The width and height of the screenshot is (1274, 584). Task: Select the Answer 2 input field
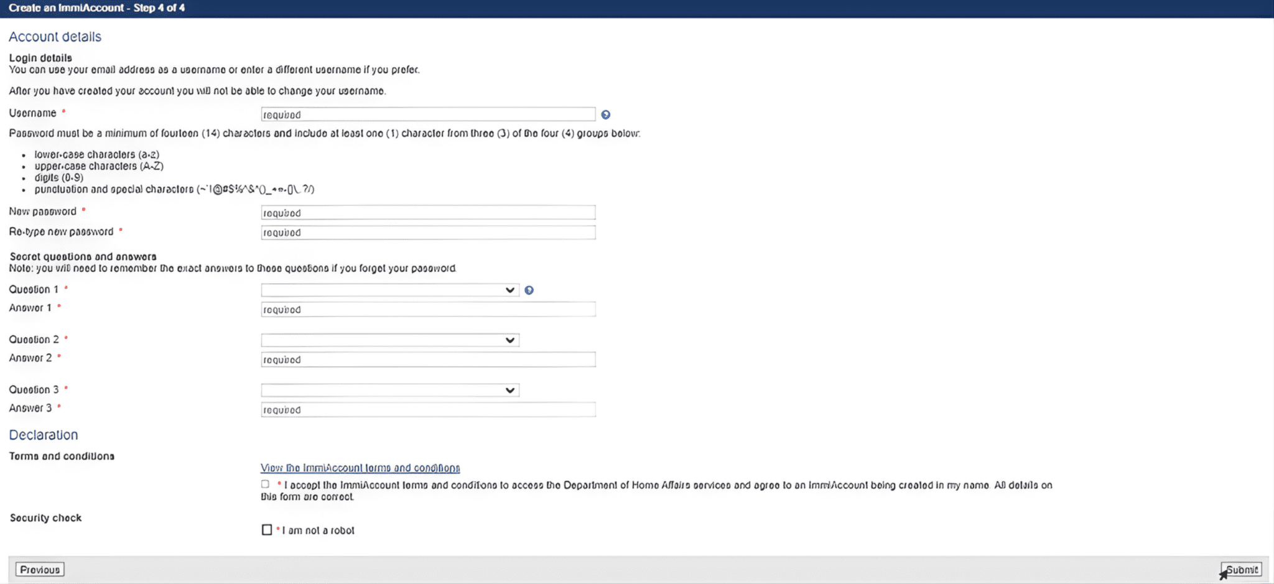(x=428, y=359)
